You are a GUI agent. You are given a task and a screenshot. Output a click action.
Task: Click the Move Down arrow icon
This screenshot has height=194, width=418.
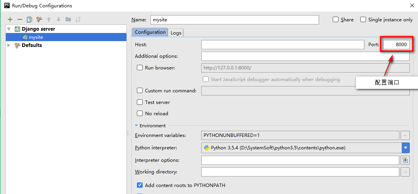point(59,19)
